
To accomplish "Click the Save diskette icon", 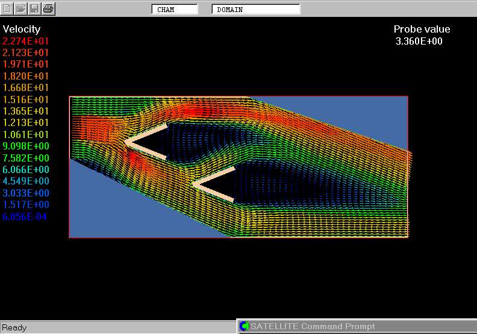I will [x=34, y=8].
